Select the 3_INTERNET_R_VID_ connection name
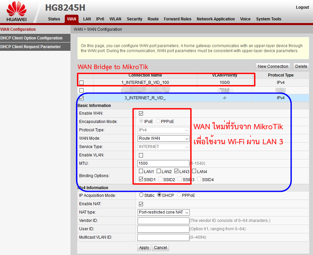The height and width of the screenshot is (255, 313). coord(145,98)
